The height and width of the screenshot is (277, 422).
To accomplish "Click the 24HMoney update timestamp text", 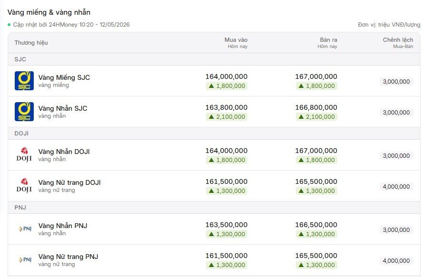I will pos(71,25).
